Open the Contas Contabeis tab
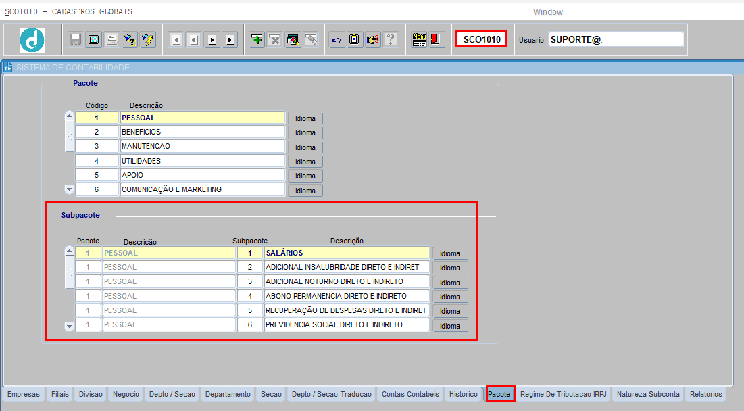 (x=410, y=394)
